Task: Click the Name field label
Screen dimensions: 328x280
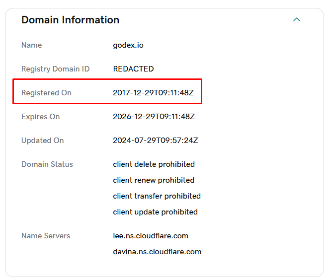Action: 31,45
